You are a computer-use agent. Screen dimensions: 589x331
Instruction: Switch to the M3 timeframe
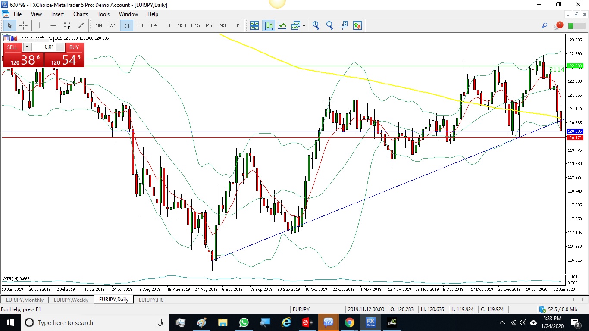pyautogui.click(x=223, y=25)
